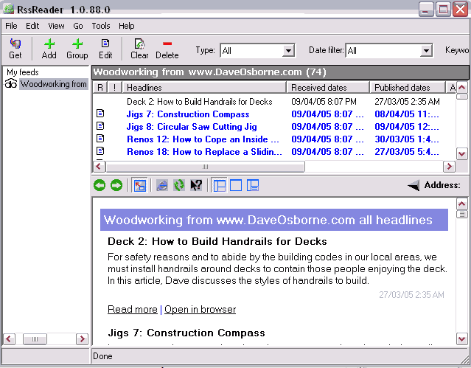Toggle the preview-pane image-blocking icon
This screenshot has height=368, width=471.
point(139,186)
